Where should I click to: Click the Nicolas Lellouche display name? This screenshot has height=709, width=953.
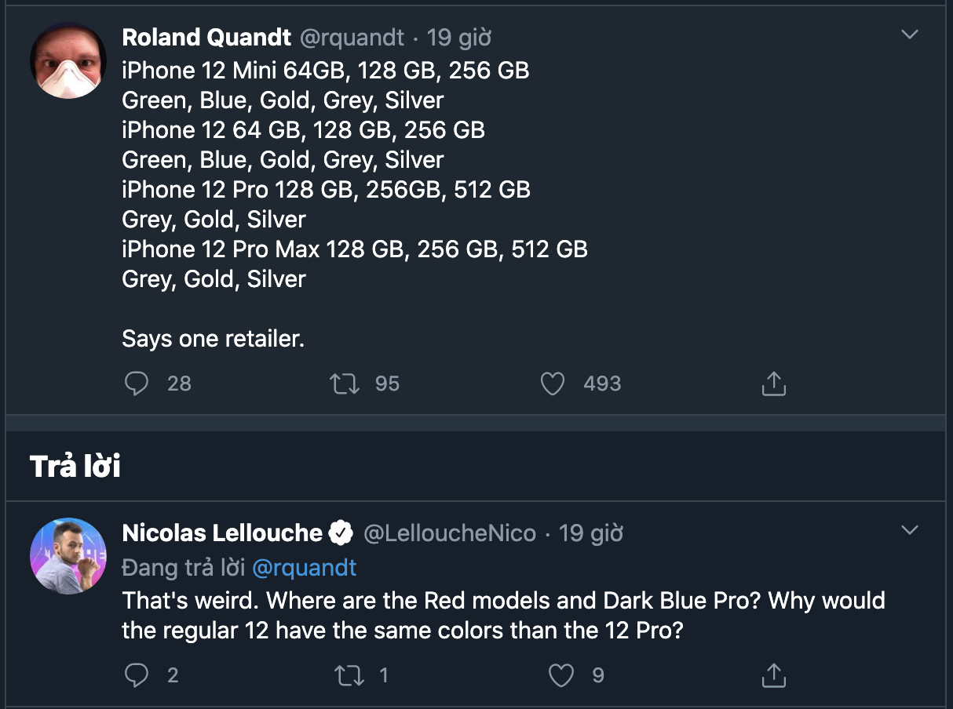click(x=222, y=533)
